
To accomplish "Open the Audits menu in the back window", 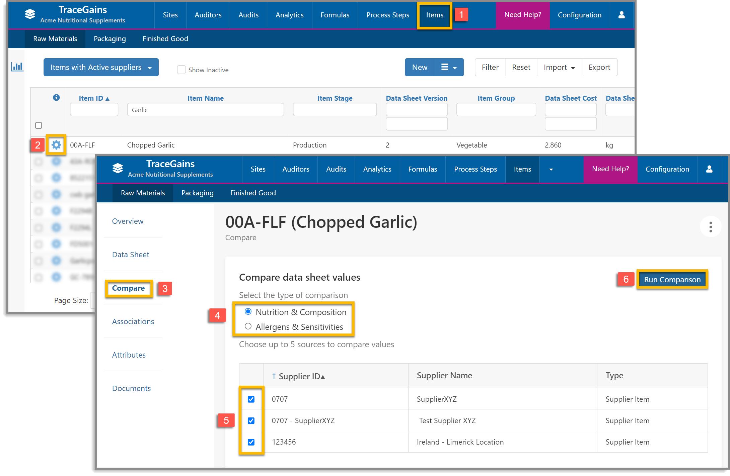I will click(248, 15).
